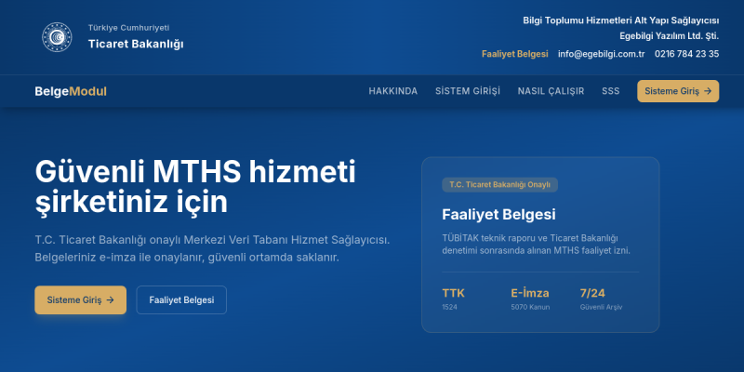Select the 7/24 Güvenli Arşiv statistic
The height and width of the screenshot is (372, 744).
point(601,299)
